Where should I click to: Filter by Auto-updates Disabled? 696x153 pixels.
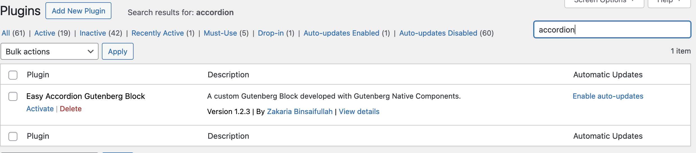tap(438, 33)
